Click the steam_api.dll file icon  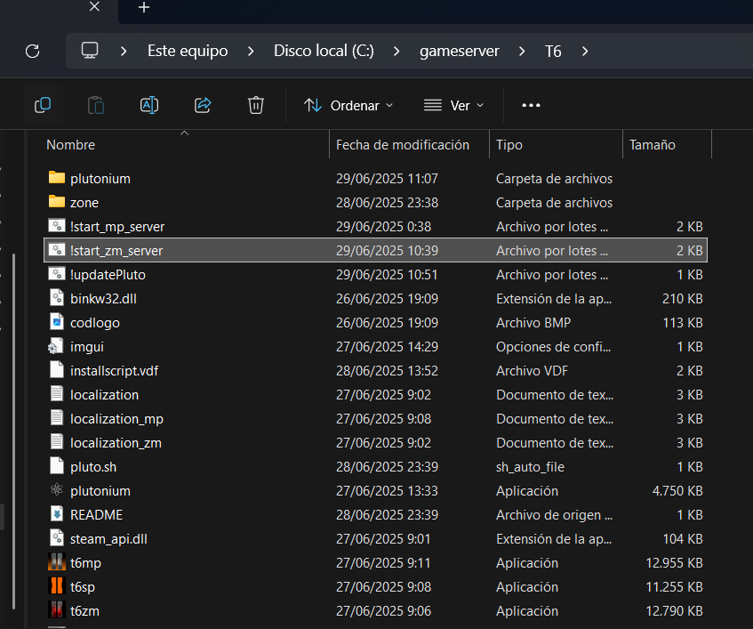pyautogui.click(x=57, y=538)
